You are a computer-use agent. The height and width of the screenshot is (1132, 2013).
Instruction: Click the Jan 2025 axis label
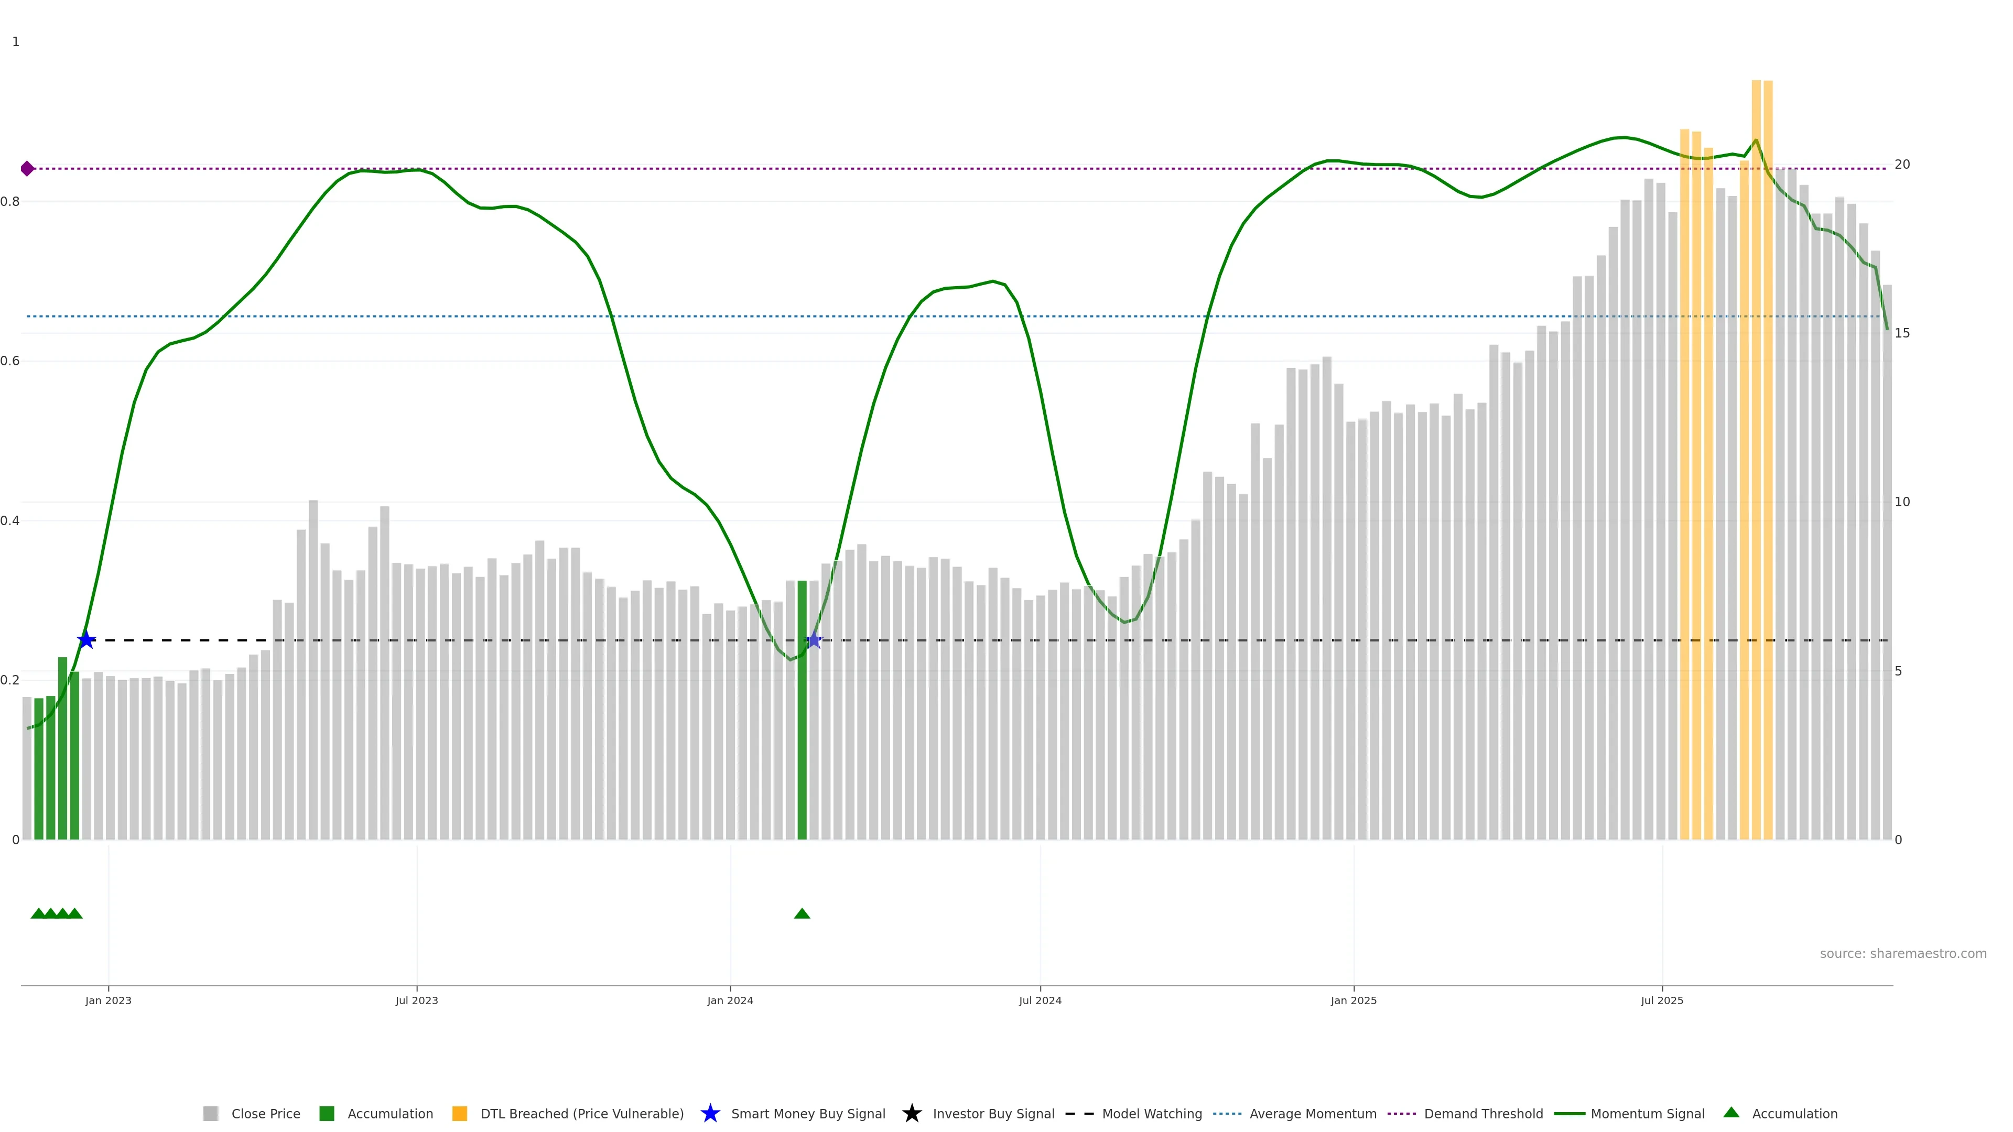click(x=1354, y=1001)
